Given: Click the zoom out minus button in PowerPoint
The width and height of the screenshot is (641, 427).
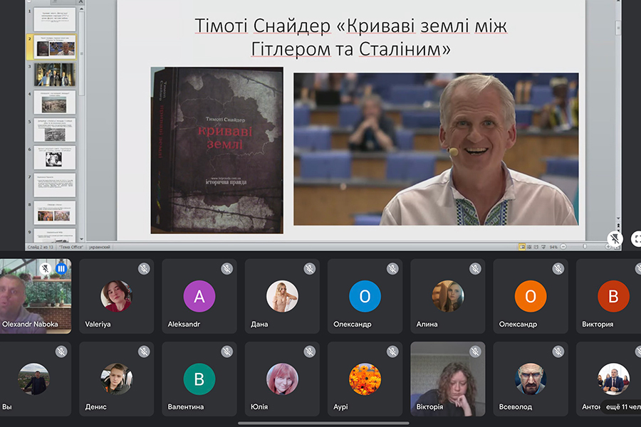Looking at the screenshot, I should [563, 247].
